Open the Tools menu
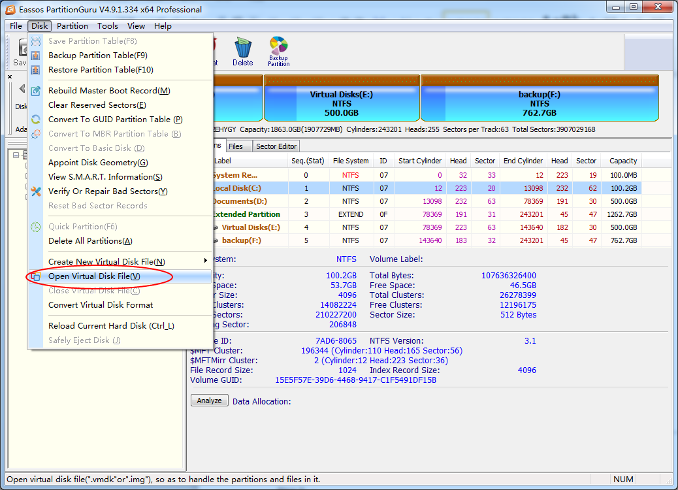Image resolution: width=678 pixels, height=490 pixels. click(107, 26)
